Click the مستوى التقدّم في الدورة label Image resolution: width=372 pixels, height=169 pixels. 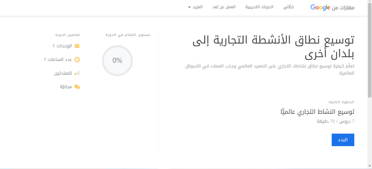[x=127, y=35]
